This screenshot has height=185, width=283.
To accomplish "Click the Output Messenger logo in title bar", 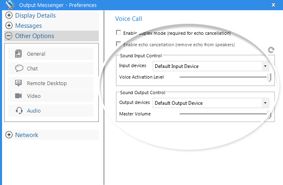I will tap(10, 5).
